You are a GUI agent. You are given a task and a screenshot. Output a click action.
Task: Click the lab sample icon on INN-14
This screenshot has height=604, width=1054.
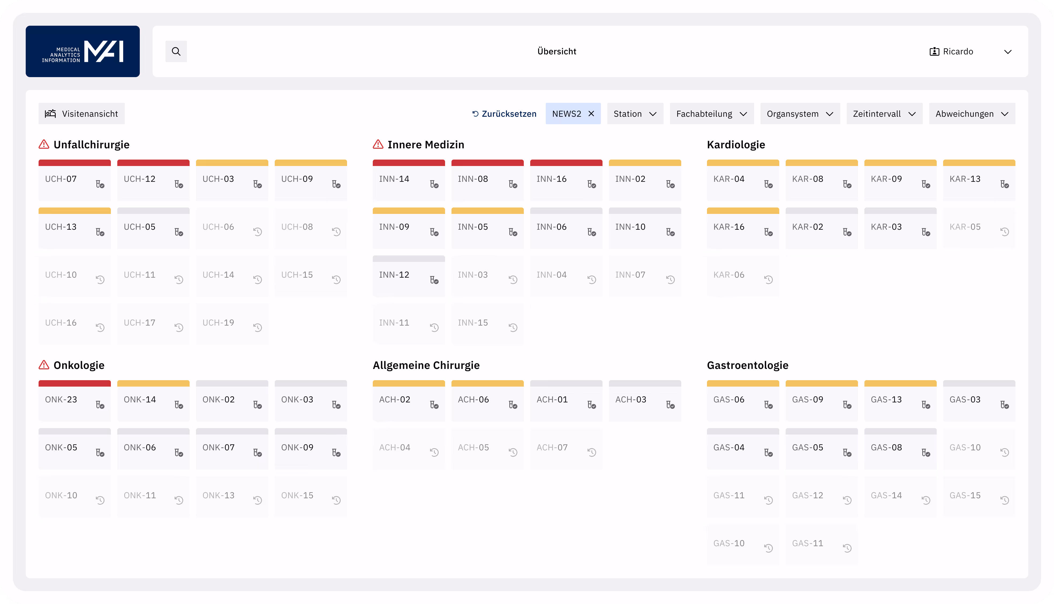[434, 184]
